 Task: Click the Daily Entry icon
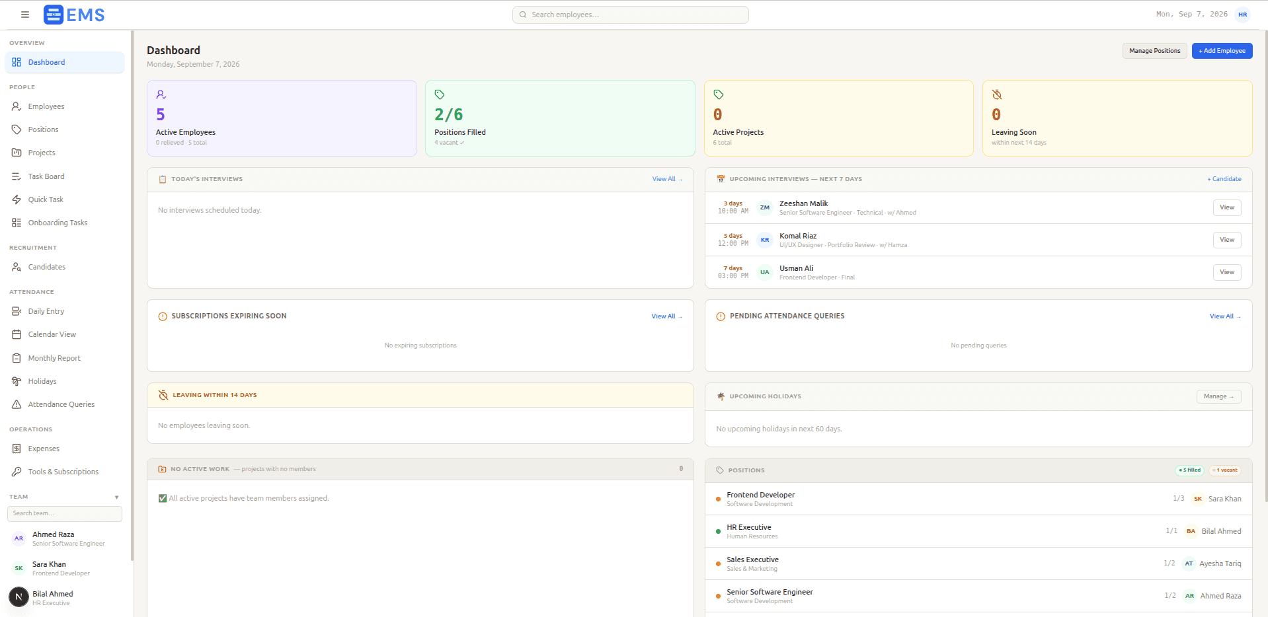(17, 311)
